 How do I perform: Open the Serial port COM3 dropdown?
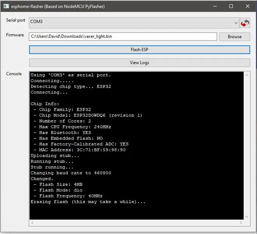point(134,23)
